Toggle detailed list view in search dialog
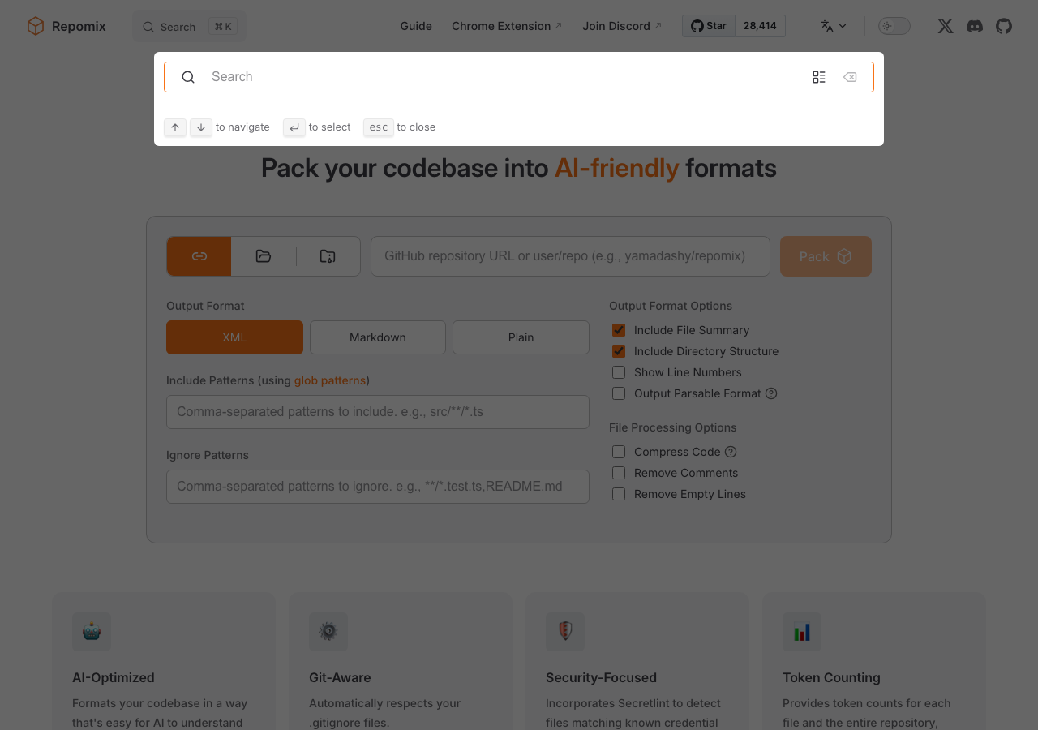 click(819, 77)
